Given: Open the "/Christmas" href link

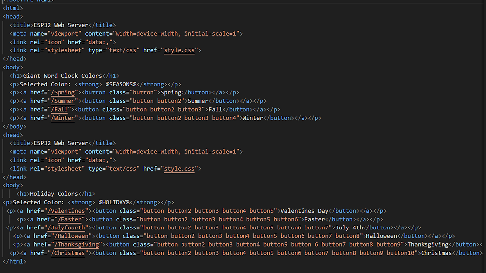Looking at the screenshot, I should 72,253.
